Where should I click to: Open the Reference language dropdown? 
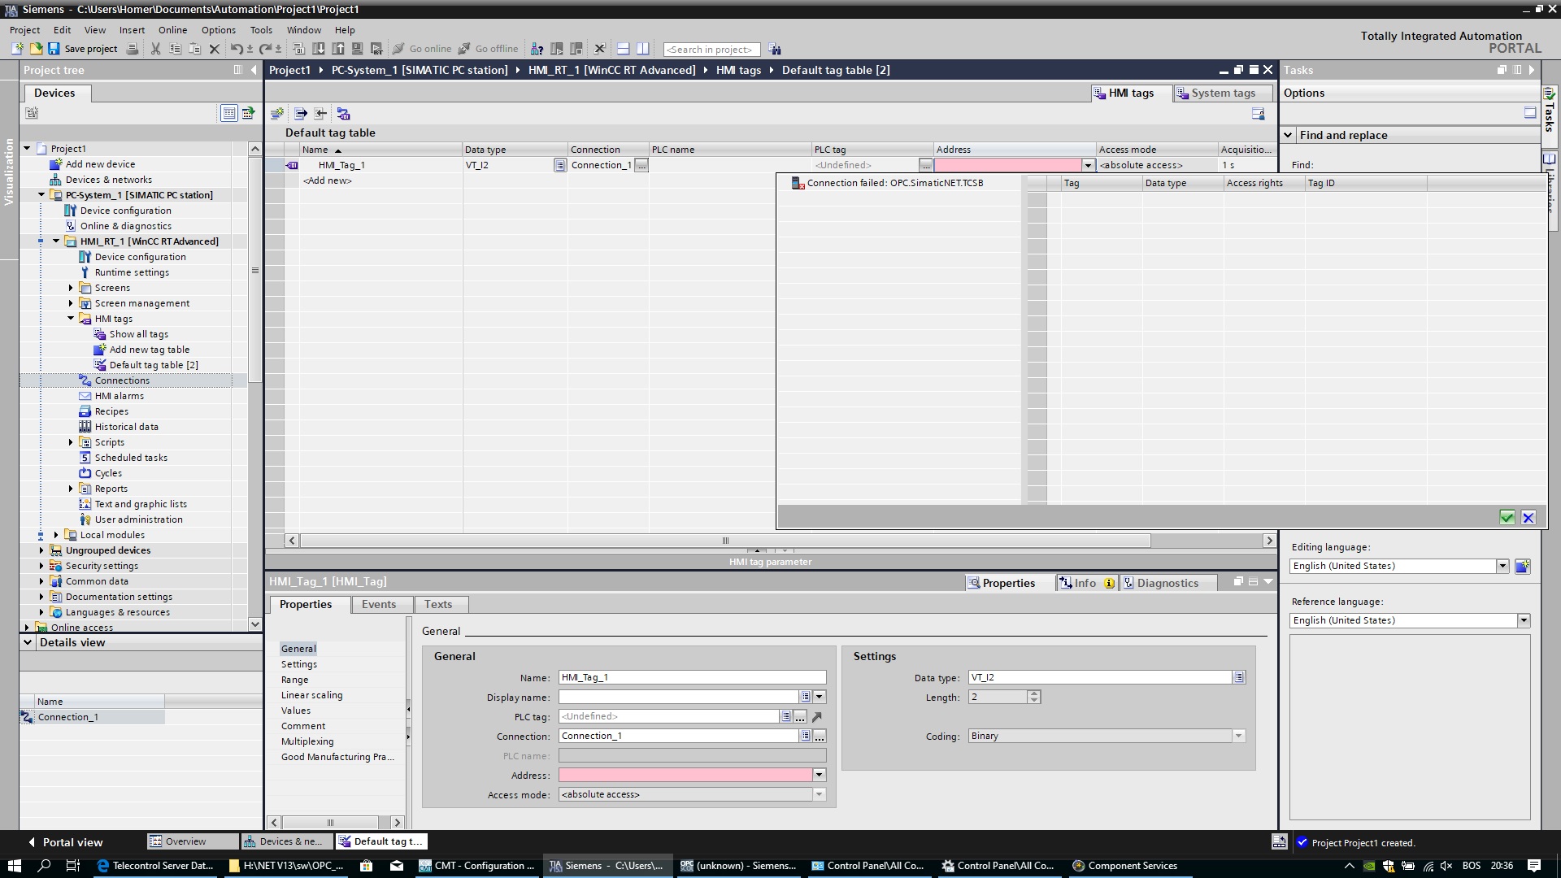pyautogui.click(x=1524, y=620)
